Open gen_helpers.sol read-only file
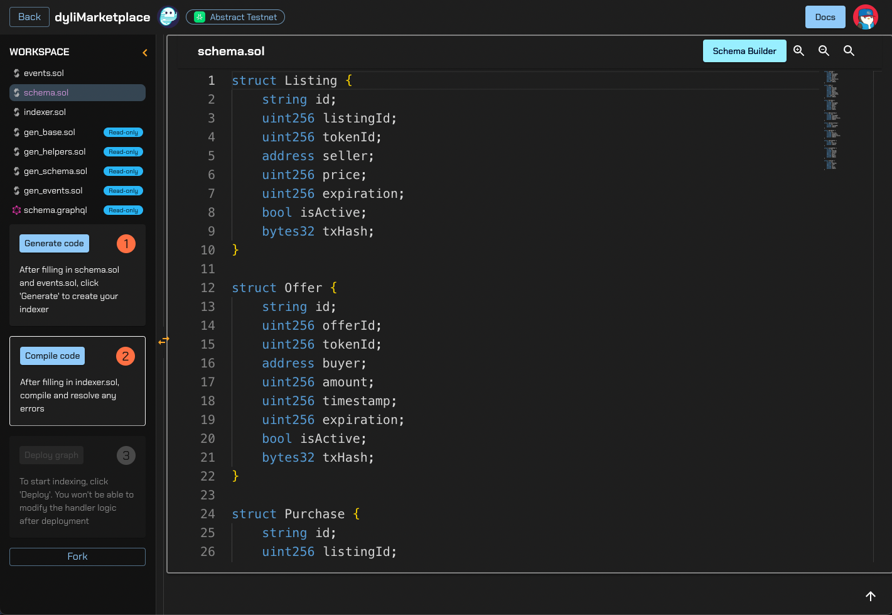 (55, 152)
